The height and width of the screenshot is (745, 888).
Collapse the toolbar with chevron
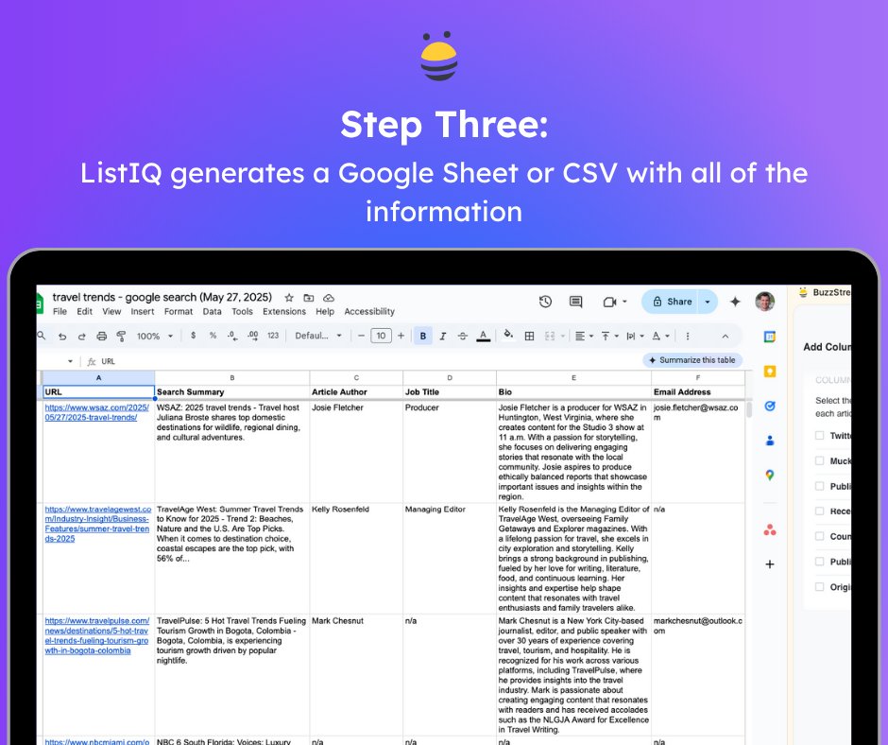pos(725,337)
